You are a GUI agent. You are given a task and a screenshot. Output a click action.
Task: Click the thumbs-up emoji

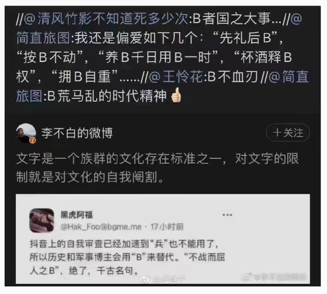coord(176,95)
